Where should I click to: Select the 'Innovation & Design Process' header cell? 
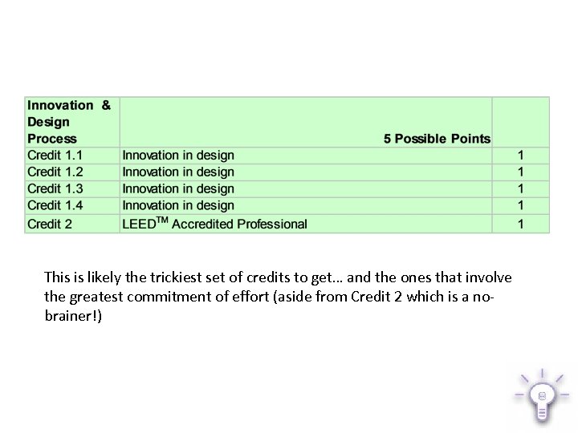tap(69, 122)
